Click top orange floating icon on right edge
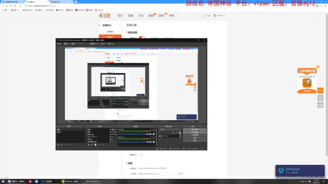The height and width of the screenshot is (184, 328). pyautogui.click(x=320, y=90)
